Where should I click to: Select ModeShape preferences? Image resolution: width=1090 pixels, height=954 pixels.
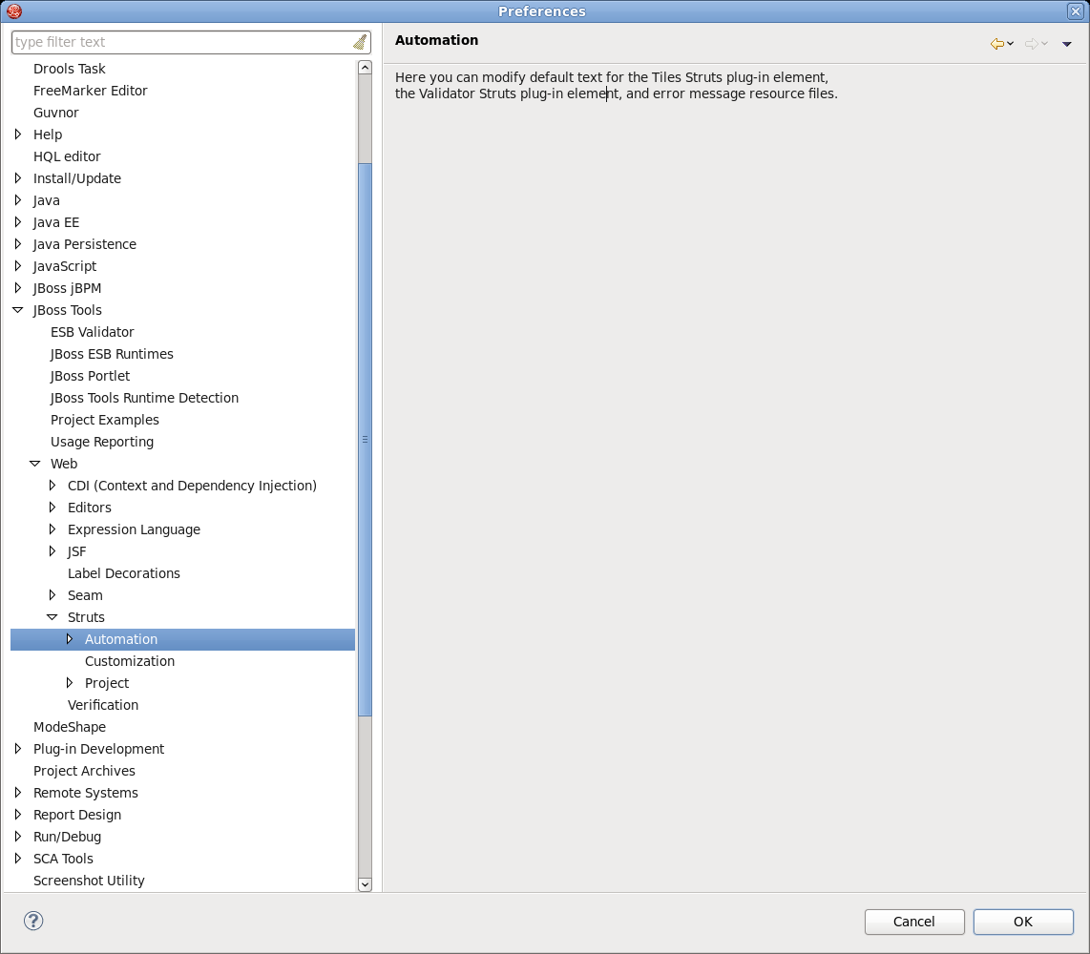pyautogui.click(x=70, y=727)
